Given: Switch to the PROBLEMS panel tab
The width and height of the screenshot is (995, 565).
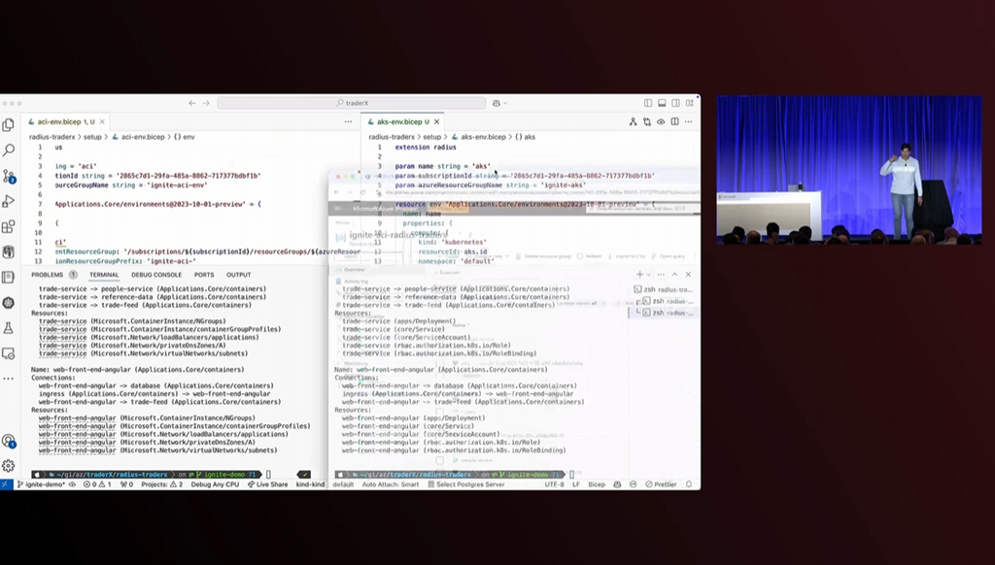Looking at the screenshot, I should click(51, 275).
